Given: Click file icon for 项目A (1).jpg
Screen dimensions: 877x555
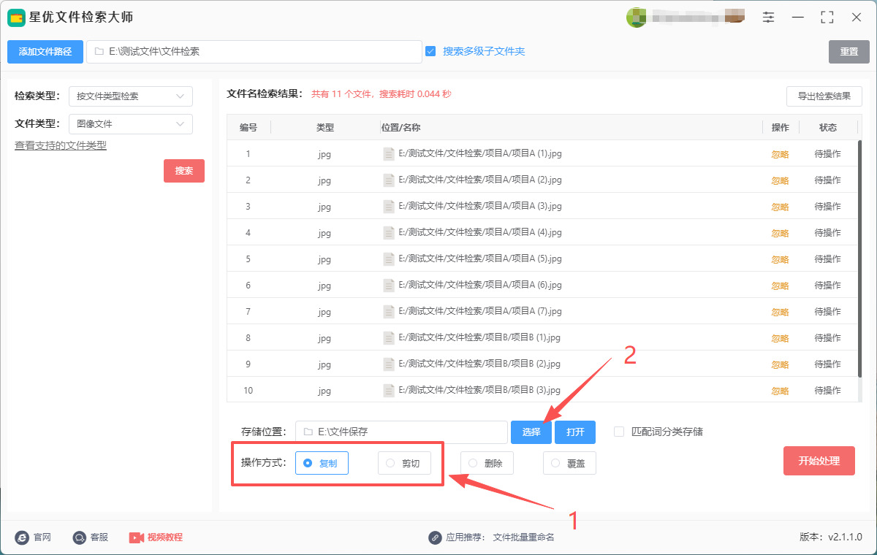Looking at the screenshot, I should tap(389, 154).
